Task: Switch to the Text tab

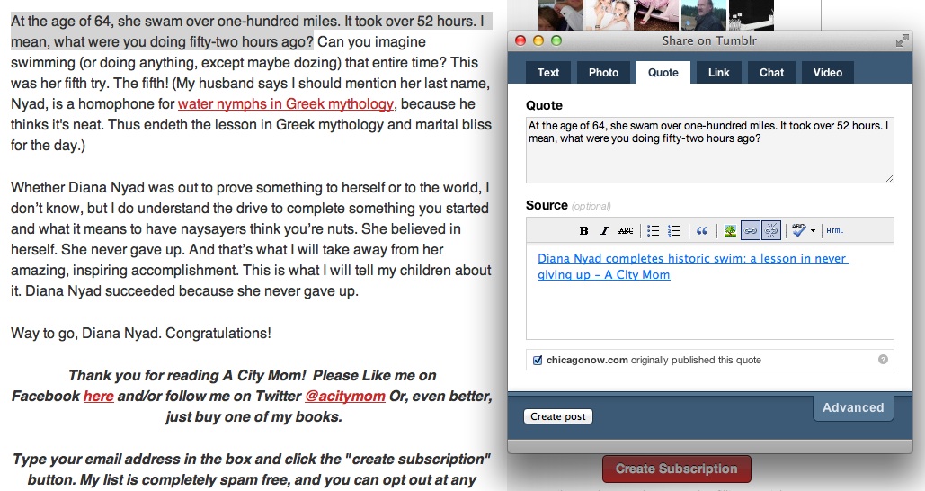Action: [548, 73]
